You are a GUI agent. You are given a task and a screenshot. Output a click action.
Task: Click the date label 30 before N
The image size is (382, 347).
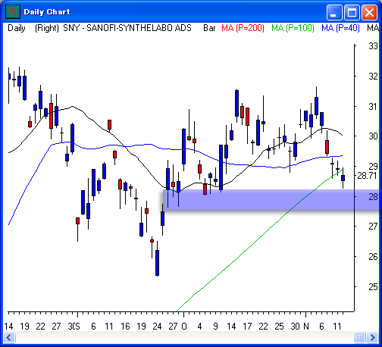[295, 327]
